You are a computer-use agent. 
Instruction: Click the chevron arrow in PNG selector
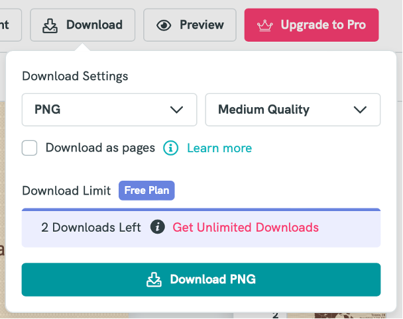pos(176,110)
